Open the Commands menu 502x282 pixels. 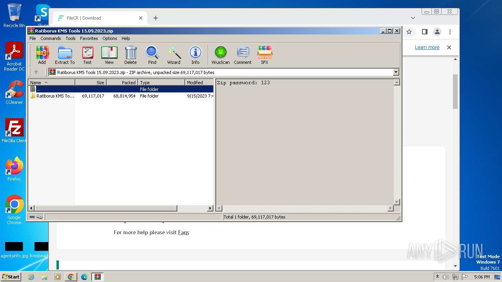(x=51, y=38)
